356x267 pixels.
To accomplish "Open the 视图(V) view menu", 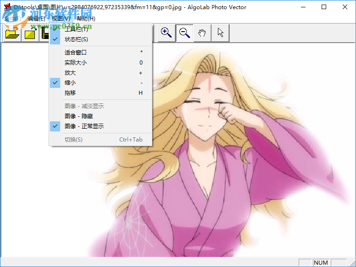I will [x=61, y=19].
